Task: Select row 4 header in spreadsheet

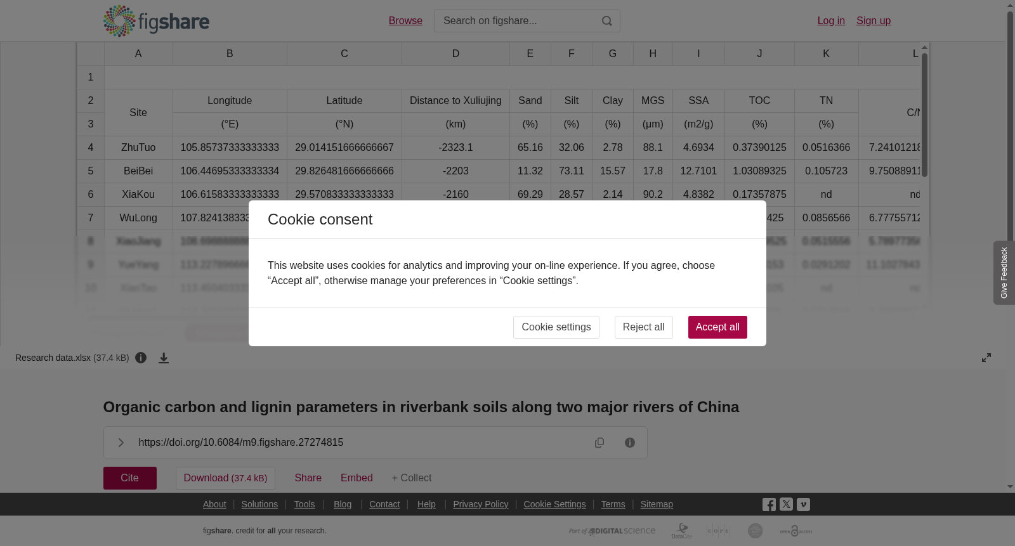Action: (x=91, y=148)
